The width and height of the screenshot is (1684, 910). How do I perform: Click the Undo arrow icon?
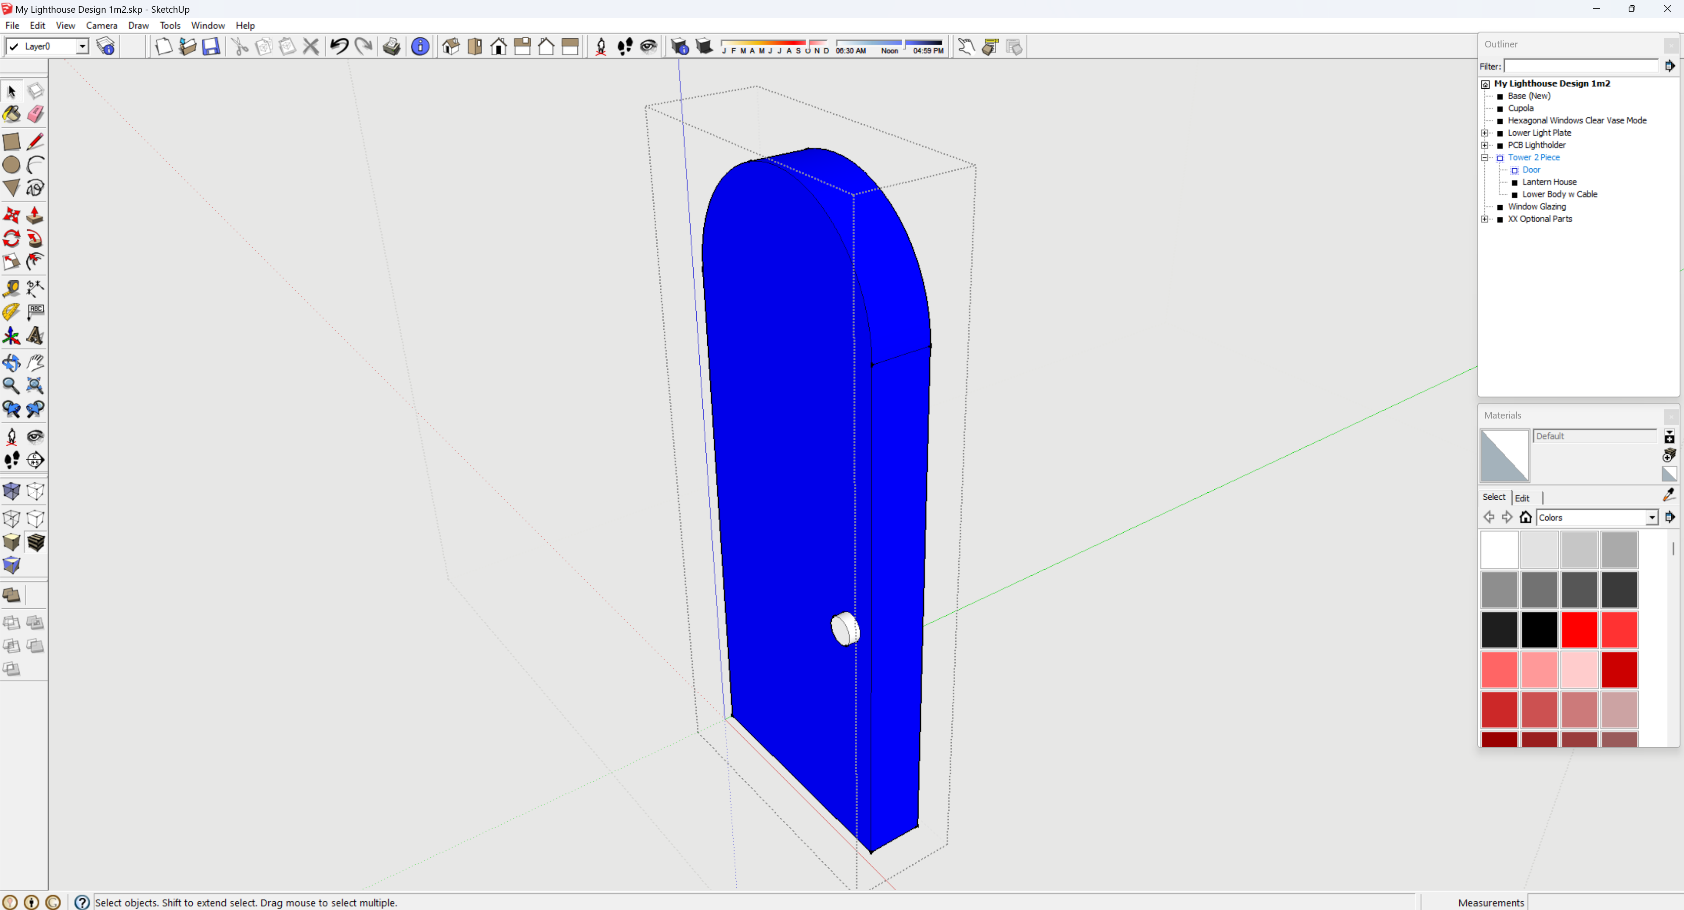click(339, 47)
